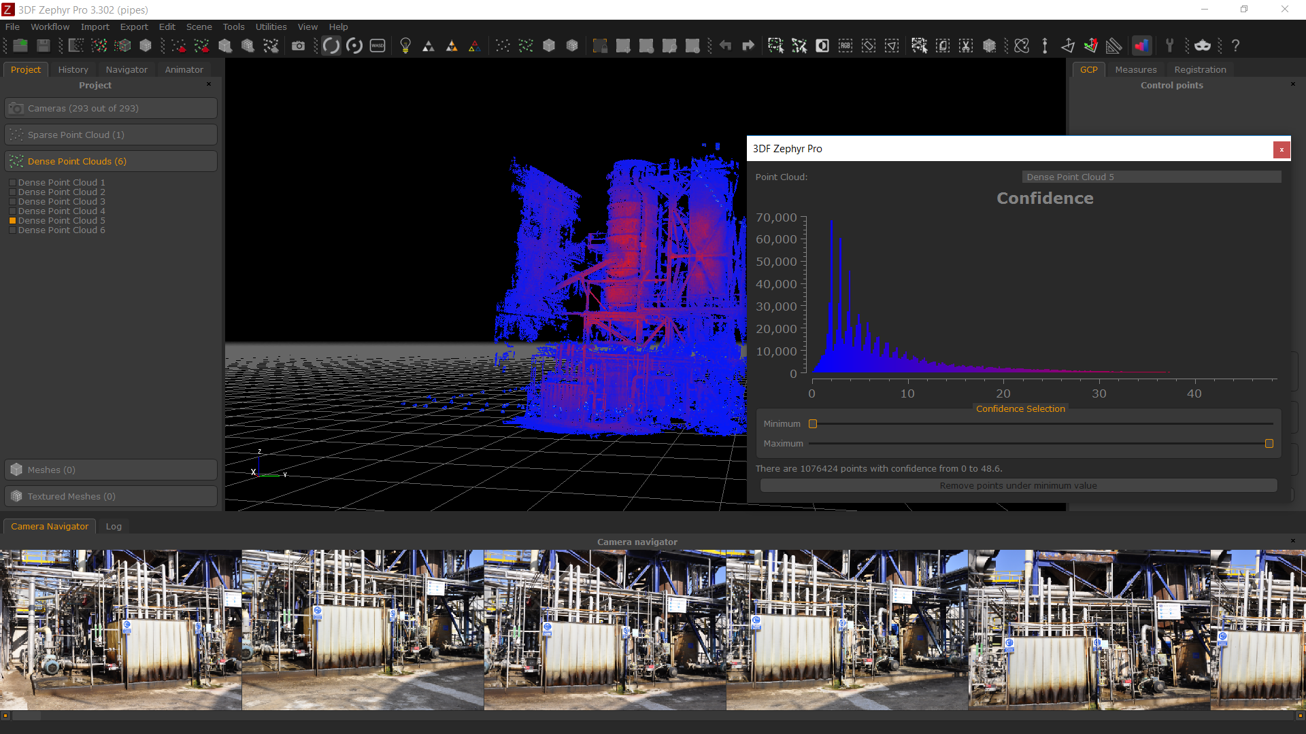
Task: Select the rectangle selection tool icon
Action: (x=775, y=46)
